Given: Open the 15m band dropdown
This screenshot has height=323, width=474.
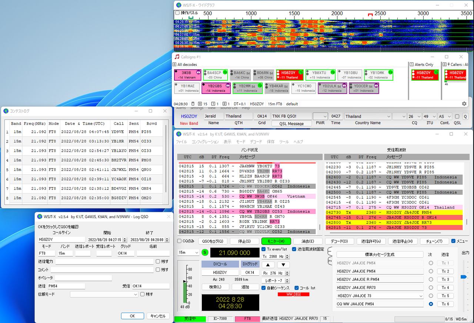Looking at the screenshot, I should [x=188, y=252].
